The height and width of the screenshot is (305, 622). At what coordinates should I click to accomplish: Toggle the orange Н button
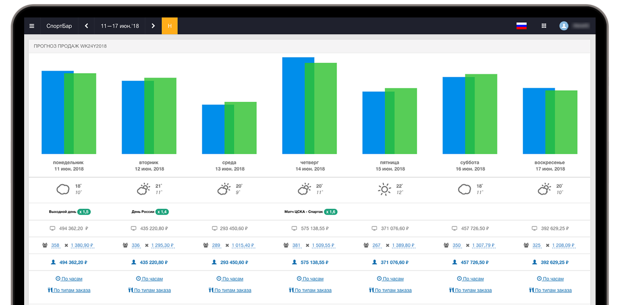click(x=169, y=26)
